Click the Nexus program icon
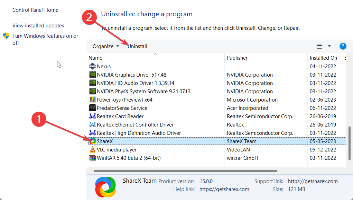The image size is (353, 200). click(93, 66)
